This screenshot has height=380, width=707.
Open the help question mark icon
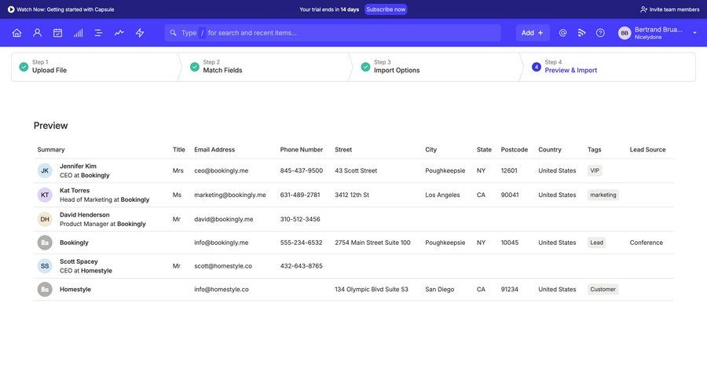click(x=600, y=33)
